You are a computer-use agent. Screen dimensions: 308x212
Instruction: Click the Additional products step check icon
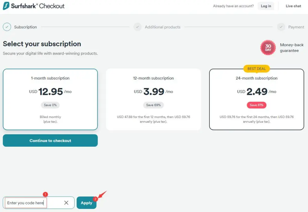coord(137,27)
